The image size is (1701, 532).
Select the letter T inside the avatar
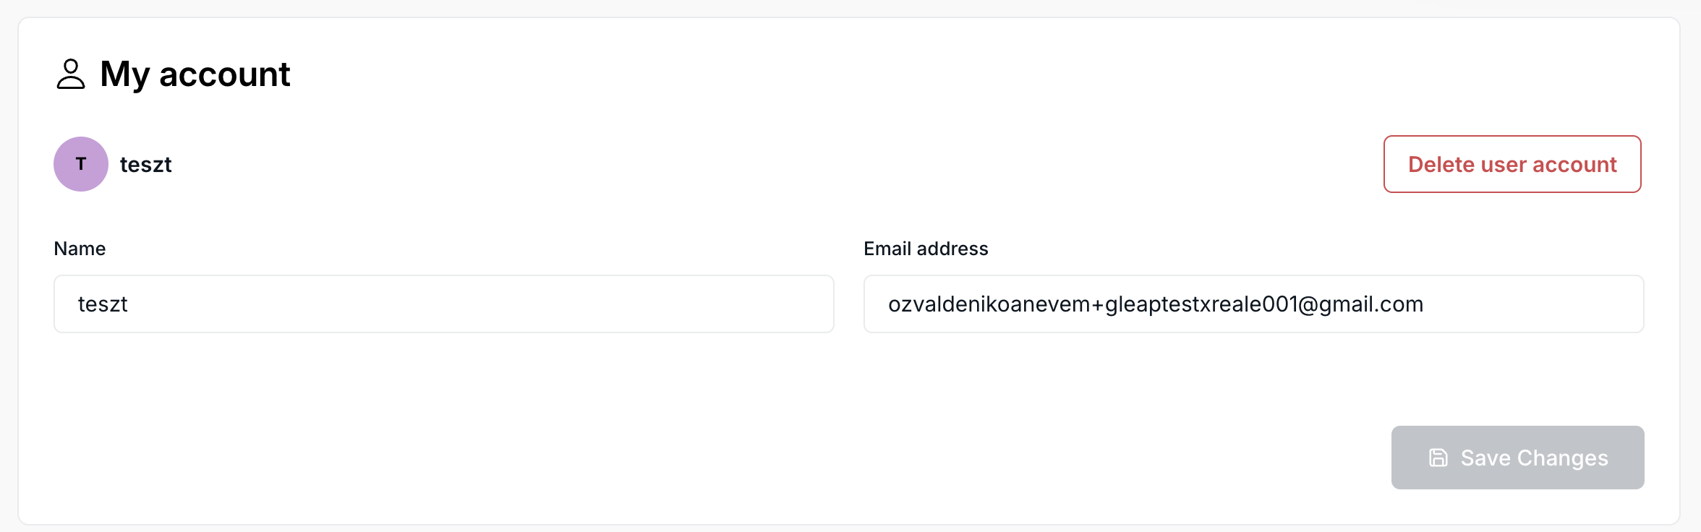coord(81,164)
